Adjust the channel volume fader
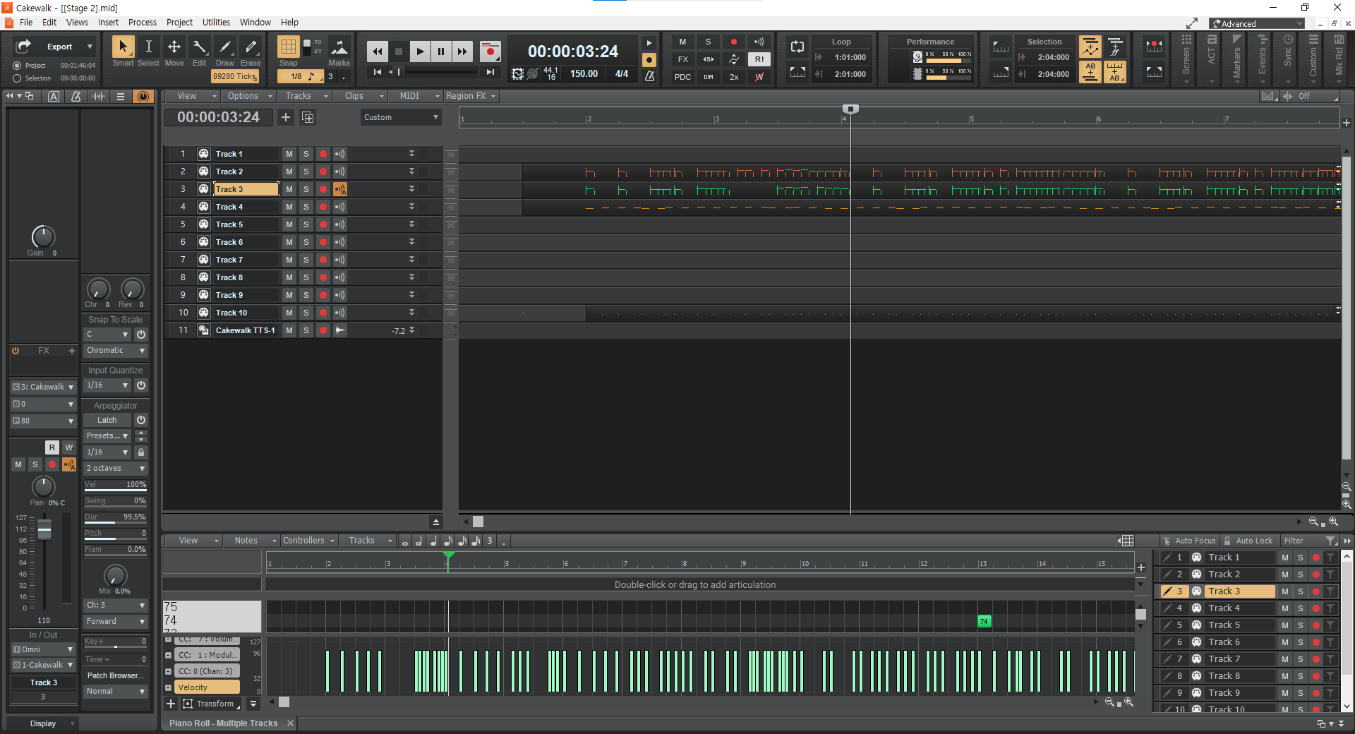The height and width of the screenshot is (734, 1355). 44,529
